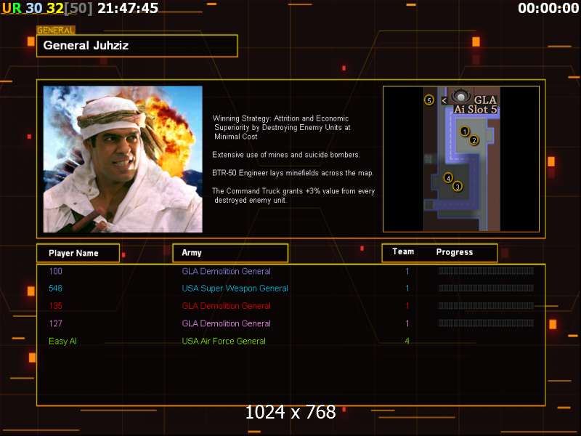Click the 00:00:00 game timer
The height and width of the screenshot is (436, 581).
pos(548,8)
